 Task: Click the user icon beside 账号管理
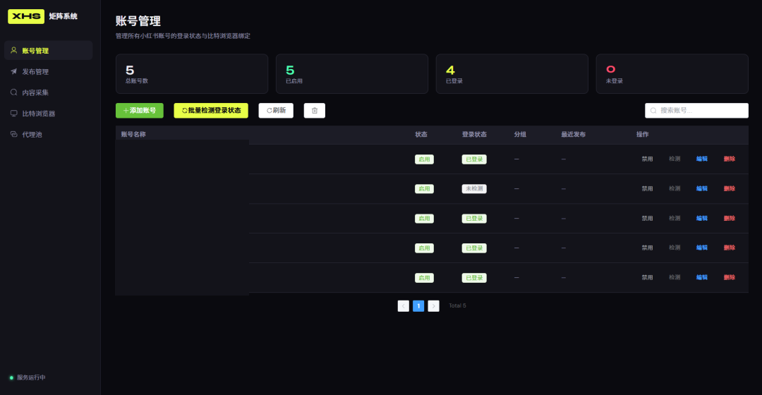[13, 50]
